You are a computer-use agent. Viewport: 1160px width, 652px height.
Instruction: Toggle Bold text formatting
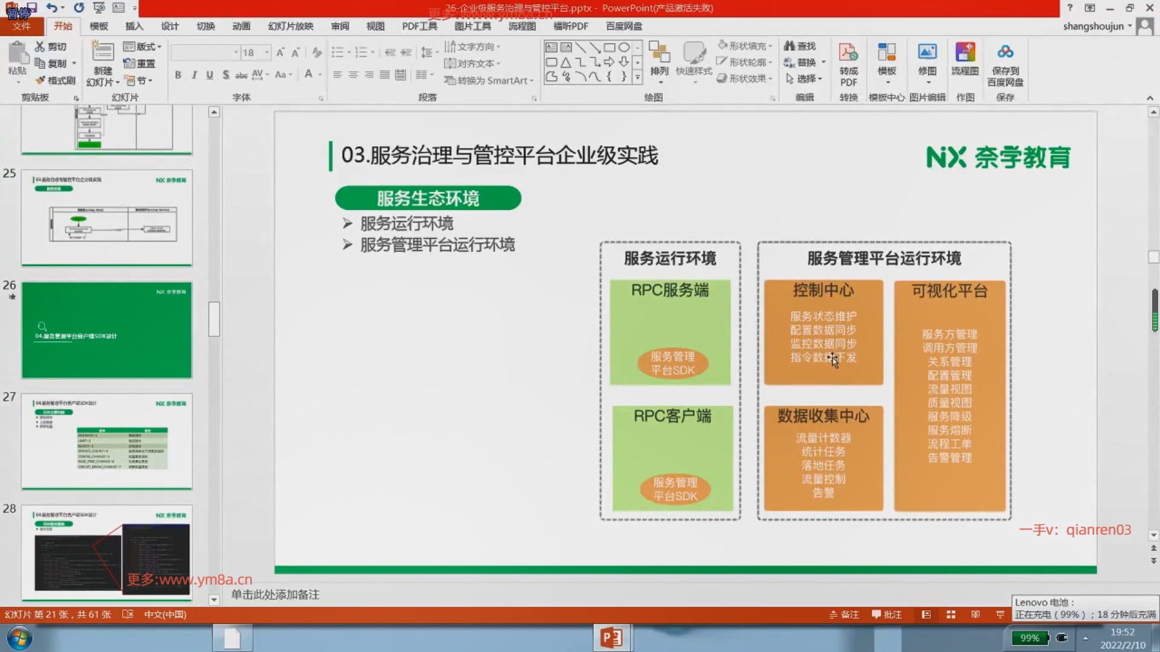178,75
